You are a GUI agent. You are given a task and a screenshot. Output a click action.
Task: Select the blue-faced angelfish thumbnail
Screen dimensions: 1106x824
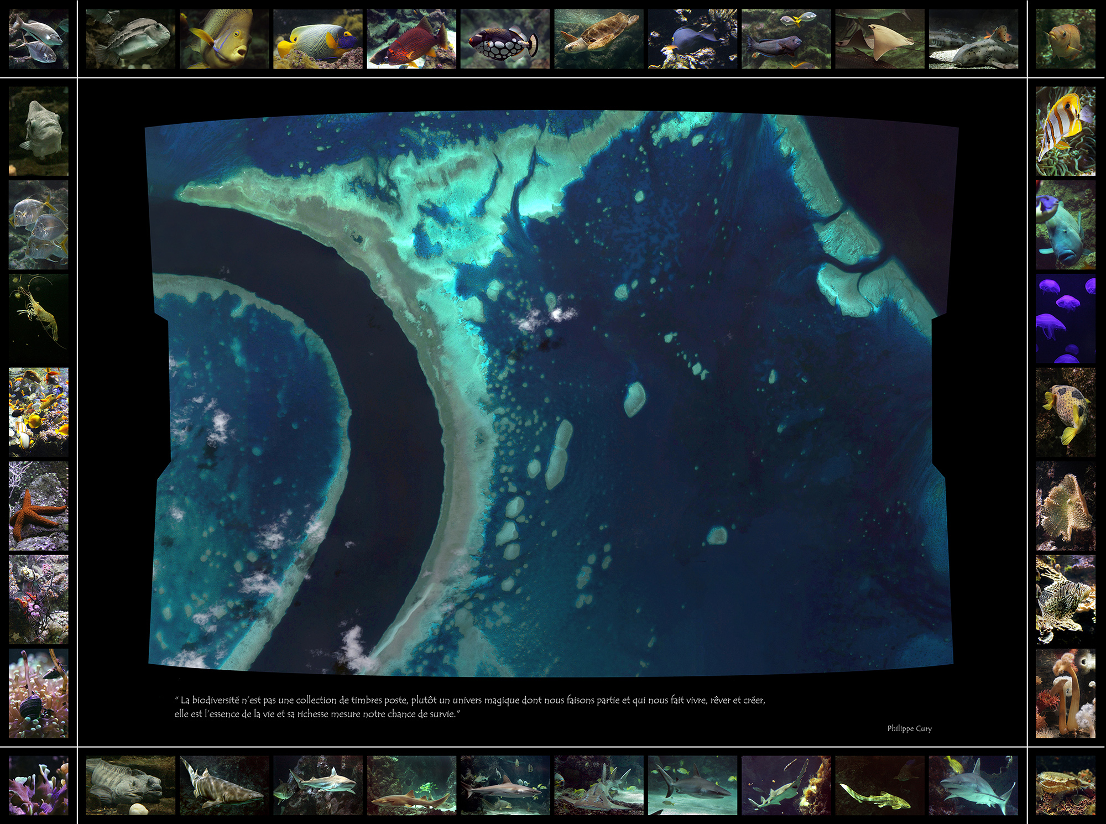point(317,39)
